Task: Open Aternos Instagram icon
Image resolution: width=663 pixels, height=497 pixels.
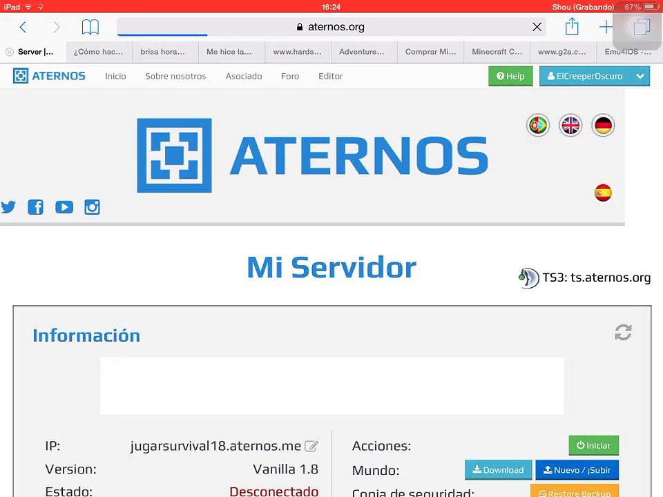Action: point(92,207)
